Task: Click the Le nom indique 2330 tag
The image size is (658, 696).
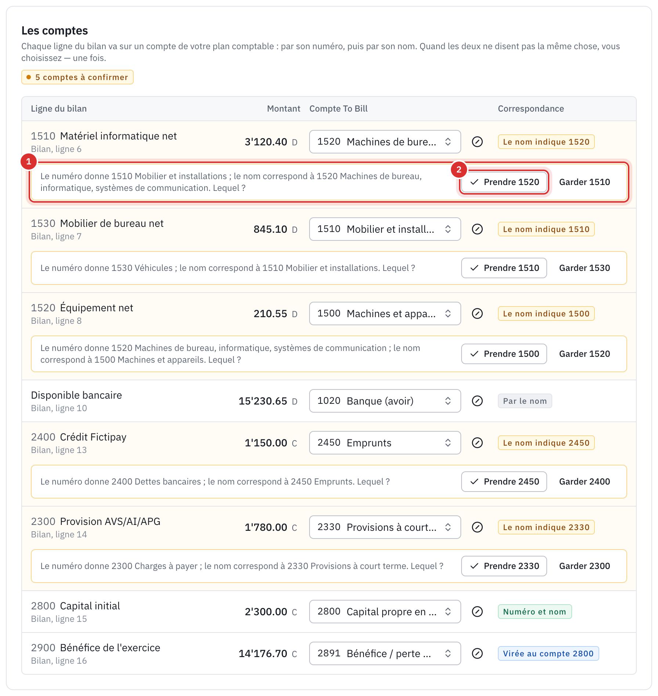Action: tap(546, 527)
